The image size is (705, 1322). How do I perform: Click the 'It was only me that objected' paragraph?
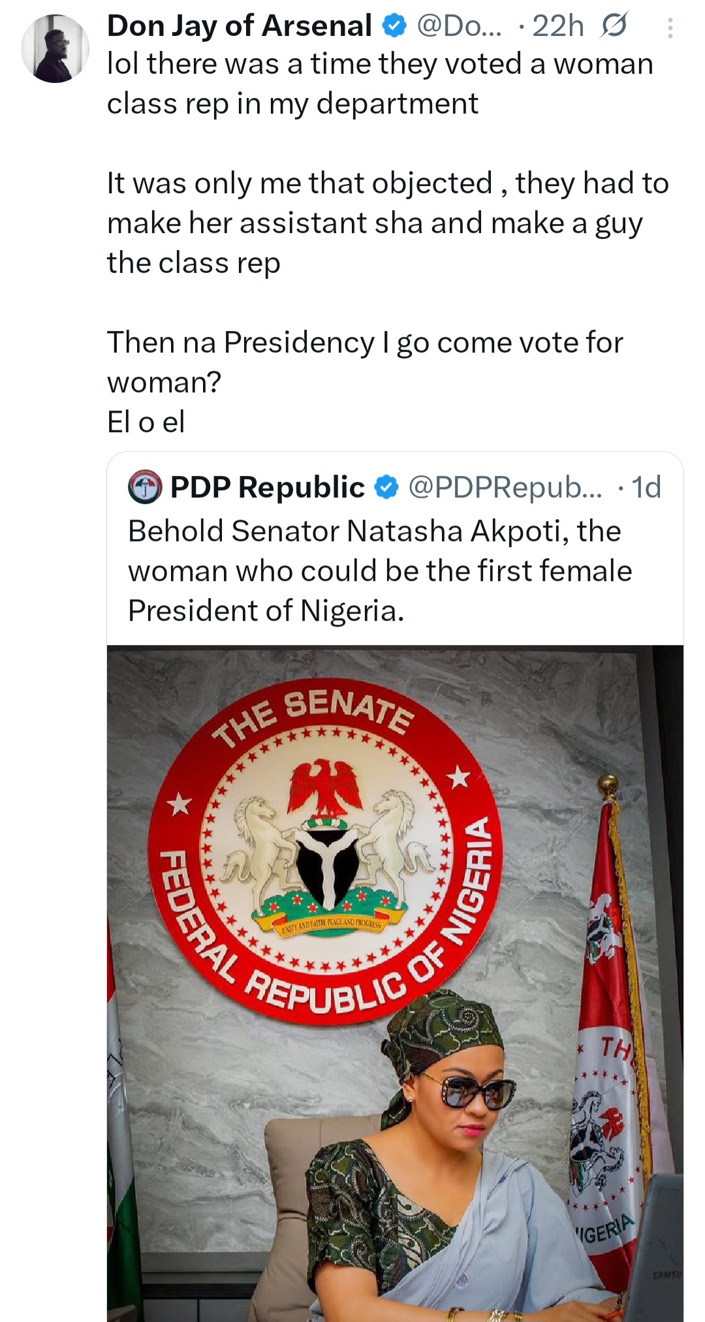click(388, 223)
